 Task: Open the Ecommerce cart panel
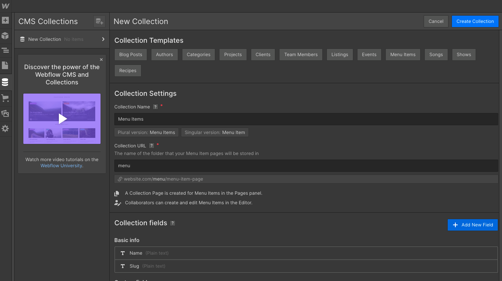pos(5,98)
